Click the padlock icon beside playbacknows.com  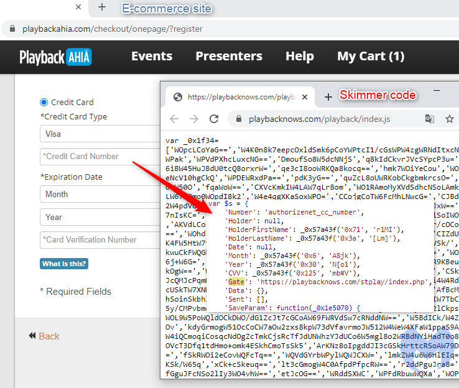click(x=239, y=119)
